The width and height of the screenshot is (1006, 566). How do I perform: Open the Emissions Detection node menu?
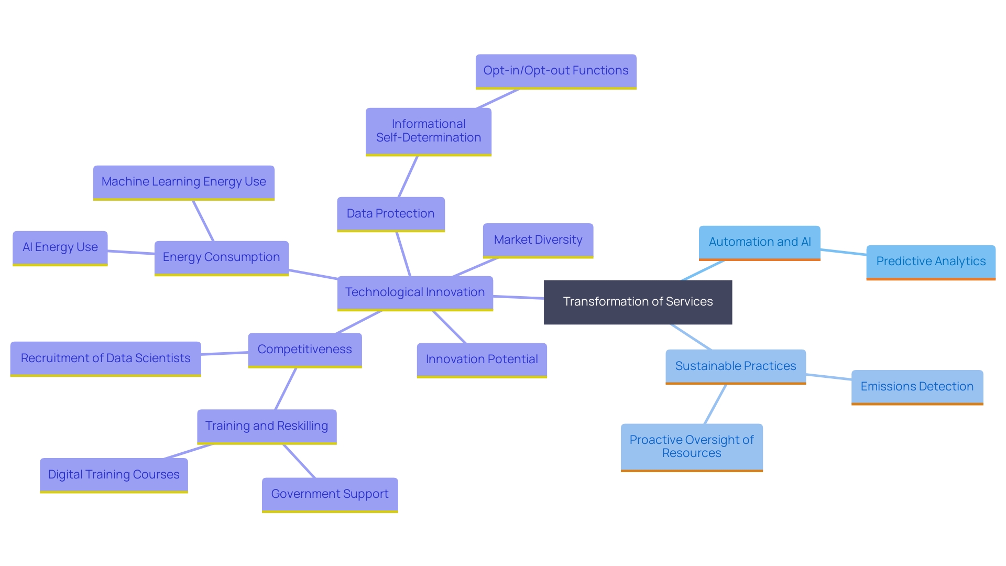[x=919, y=376]
